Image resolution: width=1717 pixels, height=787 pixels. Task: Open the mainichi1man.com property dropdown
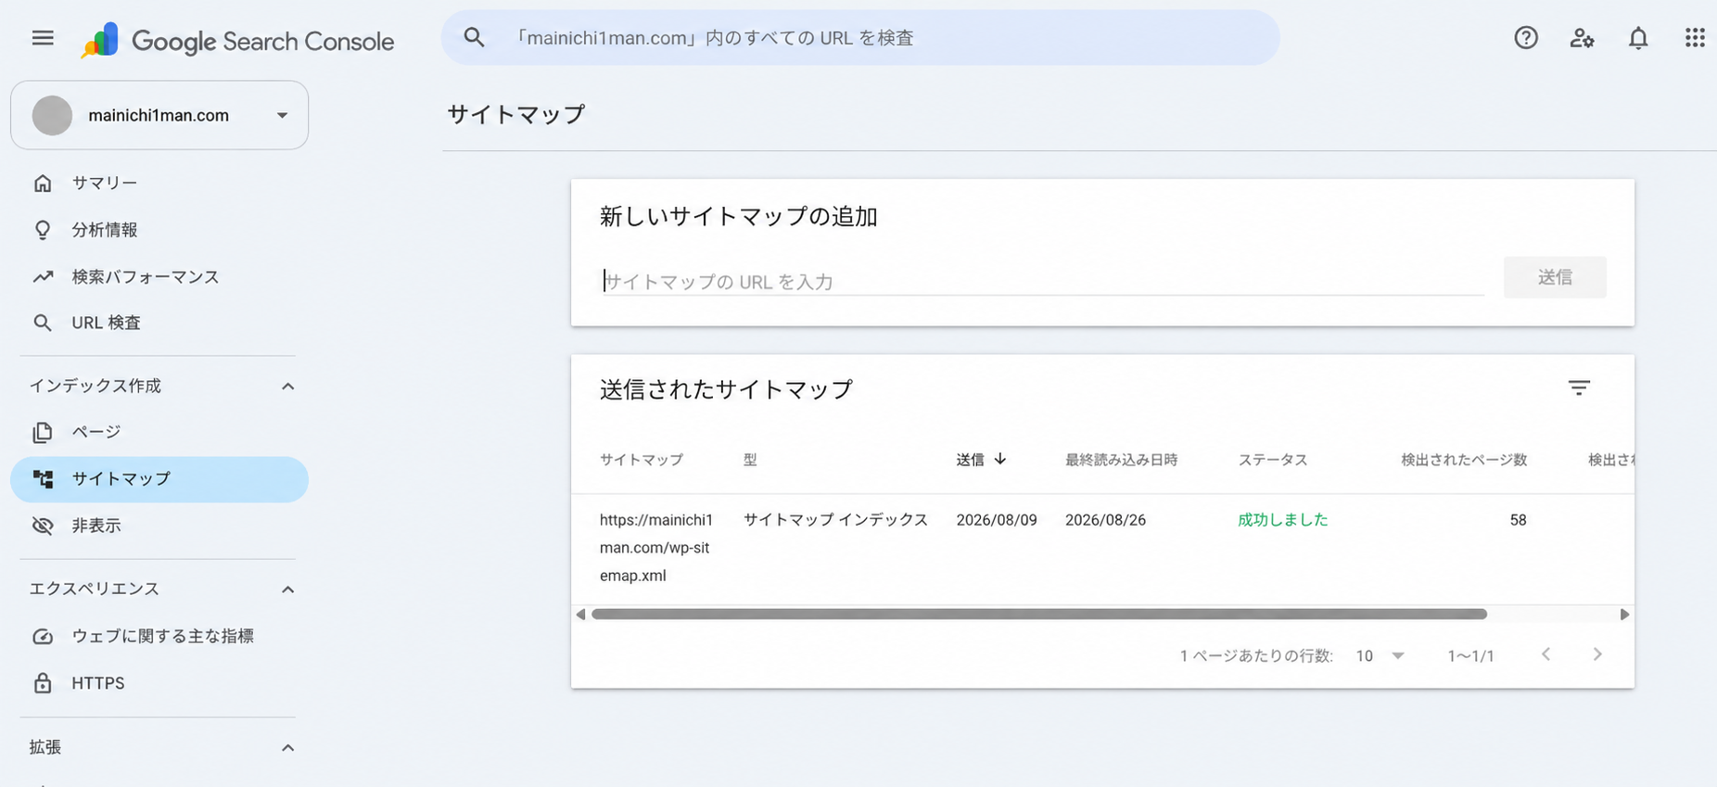tap(159, 115)
